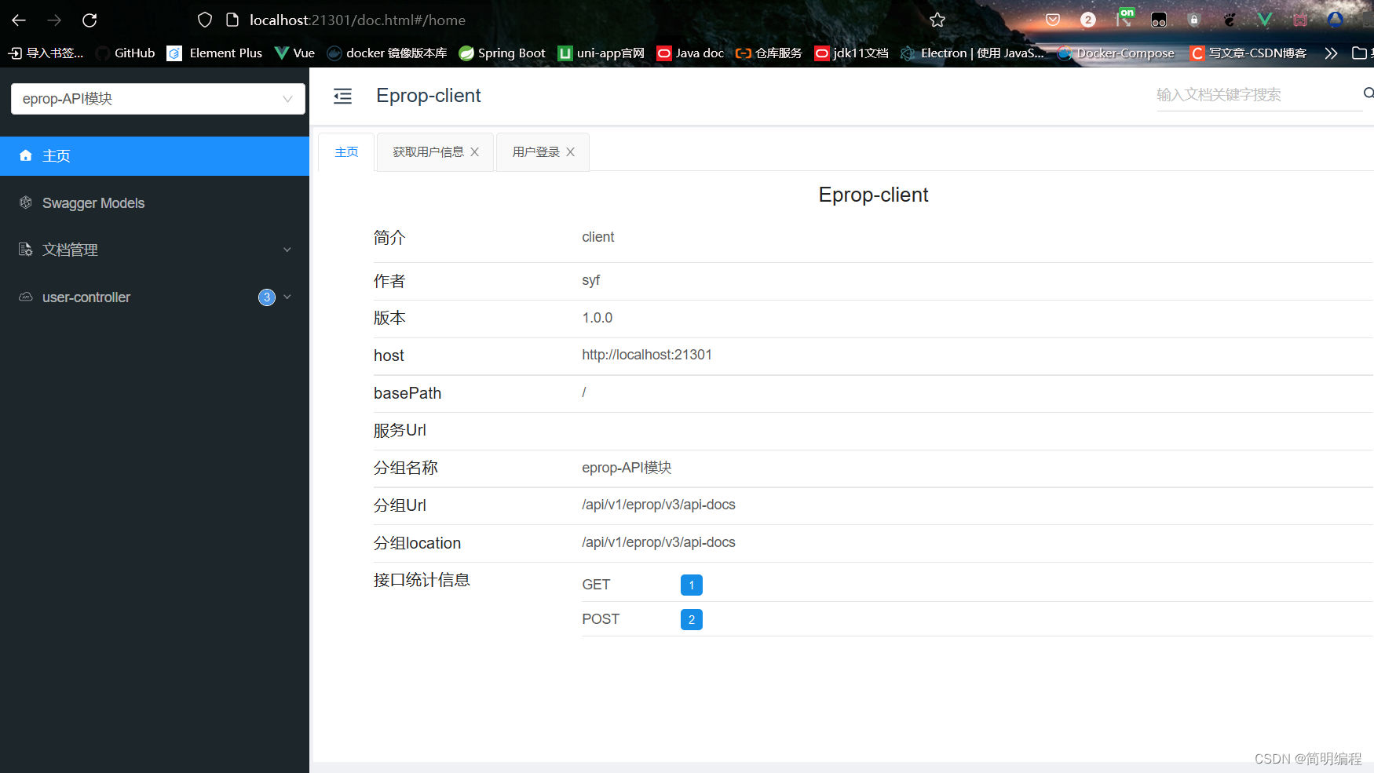This screenshot has width=1374, height=773.
Task: Click the cloud icon beside user-controller
Action: [25, 297]
